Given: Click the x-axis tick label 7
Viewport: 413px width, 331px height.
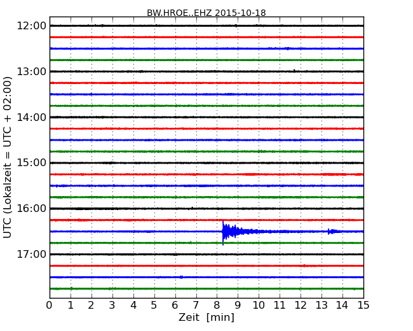Looking at the screenshot, I should 196,306.
